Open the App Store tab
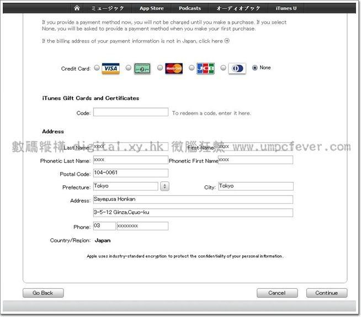 [151, 8]
